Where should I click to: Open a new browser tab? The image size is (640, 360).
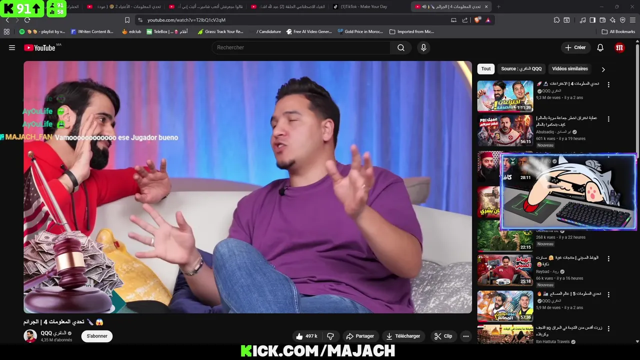(x=498, y=6)
